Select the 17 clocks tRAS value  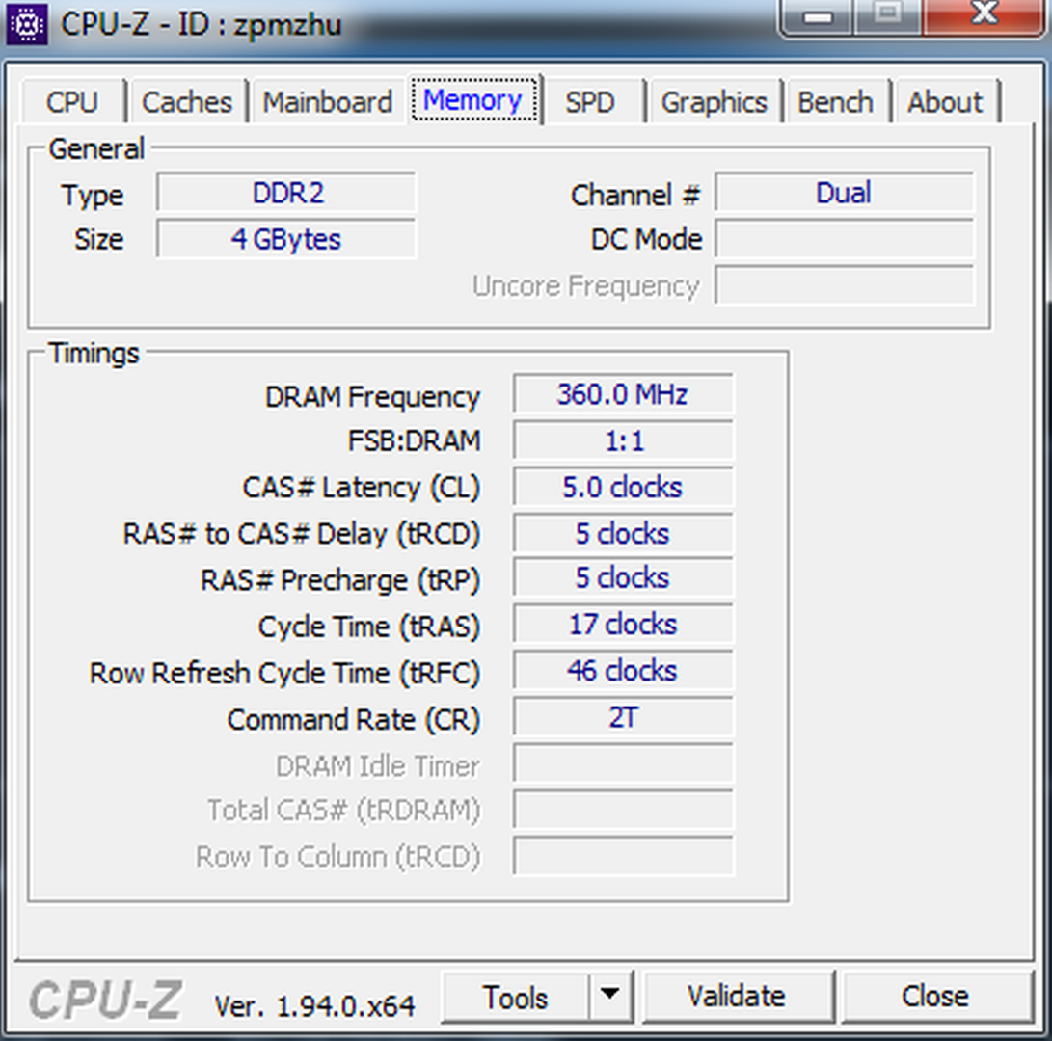click(x=623, y=625)
